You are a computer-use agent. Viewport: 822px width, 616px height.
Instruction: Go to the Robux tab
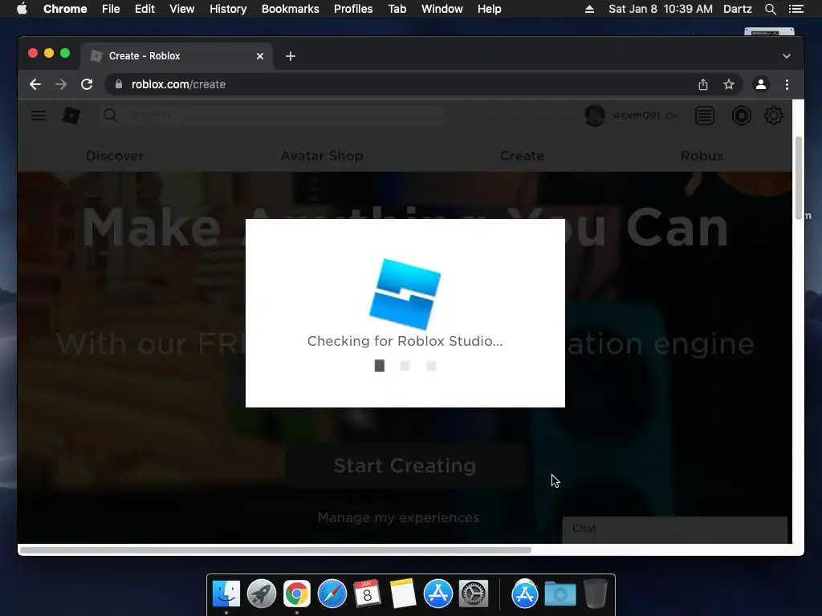point(702,156)
